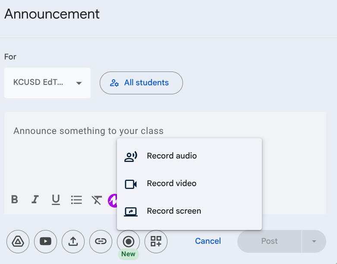Select the bulleted list icon
The height and width of the screenshot is (264, 337).
point(76,200)
